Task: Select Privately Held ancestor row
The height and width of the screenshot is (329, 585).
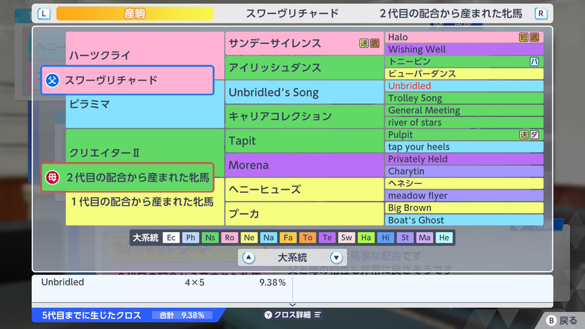Action: (x=464, y=159)
